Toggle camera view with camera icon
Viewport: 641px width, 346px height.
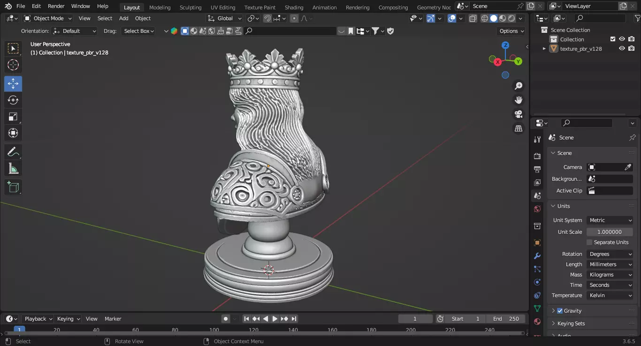[x=519, y=114]
